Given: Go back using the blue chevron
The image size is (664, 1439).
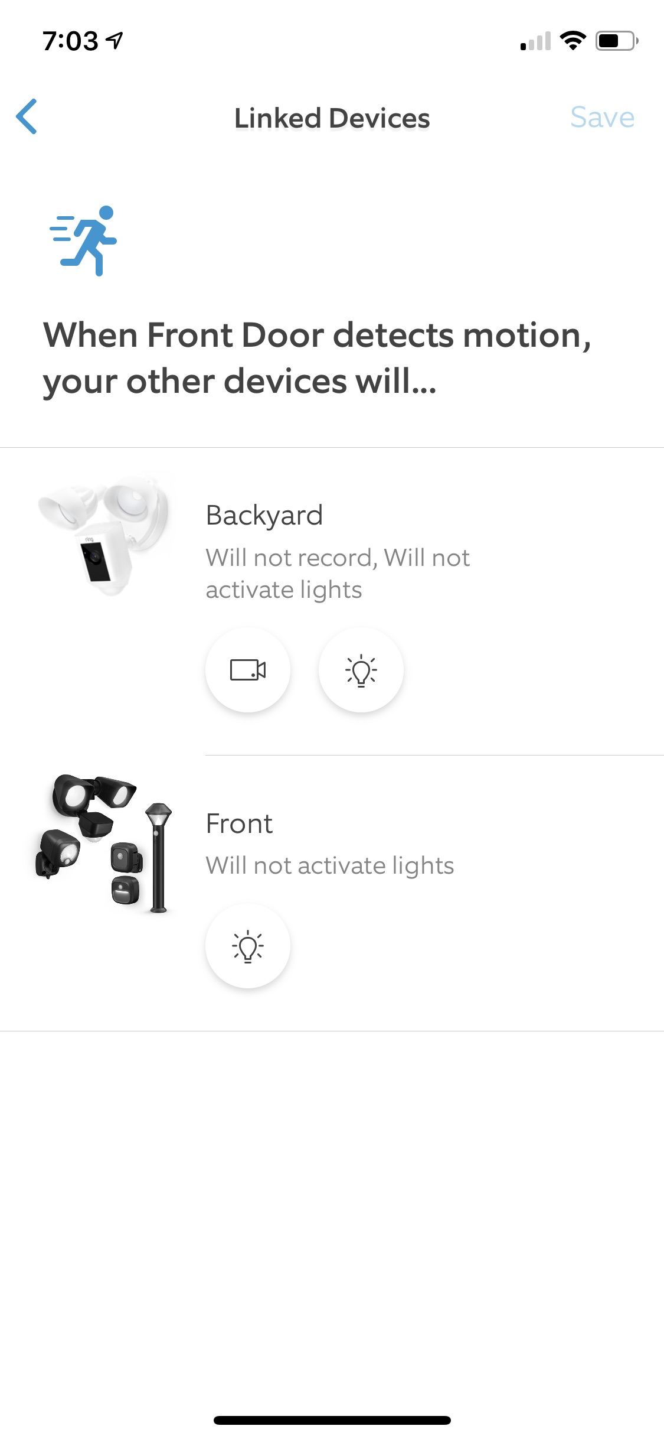Looking at the screenshot, I should click(x=27, y=116).
